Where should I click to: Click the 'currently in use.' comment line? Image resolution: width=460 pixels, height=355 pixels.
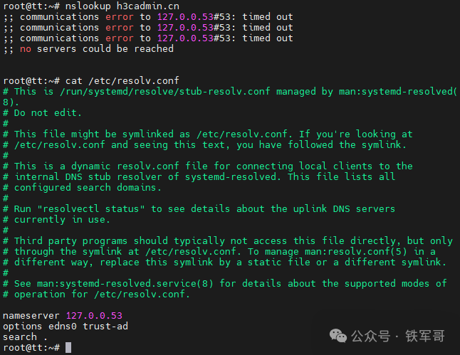57,220
